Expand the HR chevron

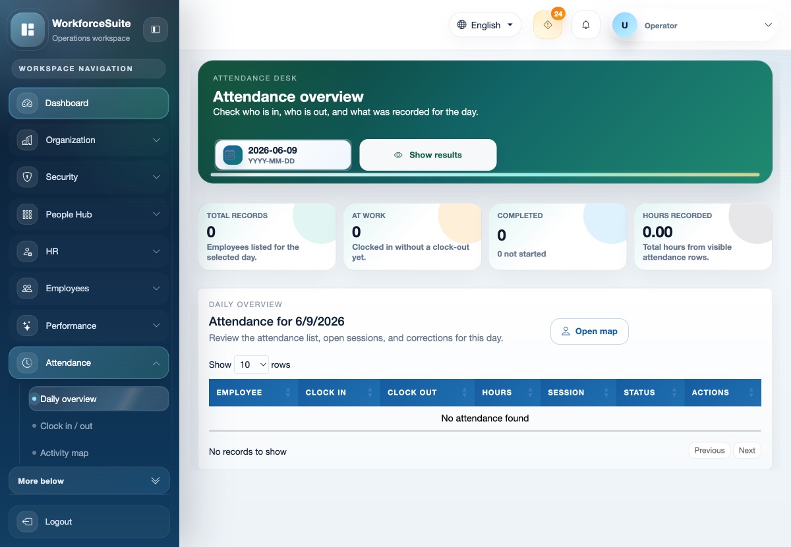click(156, 252)
